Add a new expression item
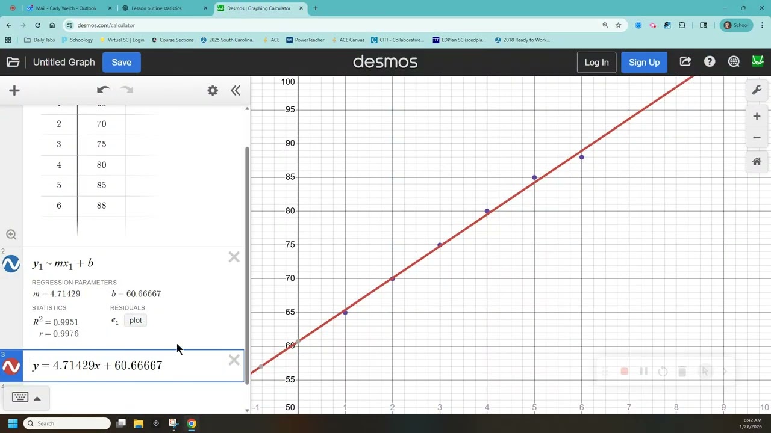This screenshot has width=771, height=433. tap(14, 91)
